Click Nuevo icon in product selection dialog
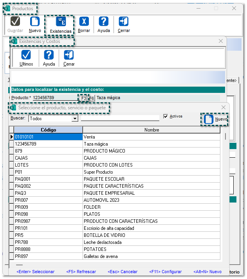The image size is (247, 279). (209, 119)
